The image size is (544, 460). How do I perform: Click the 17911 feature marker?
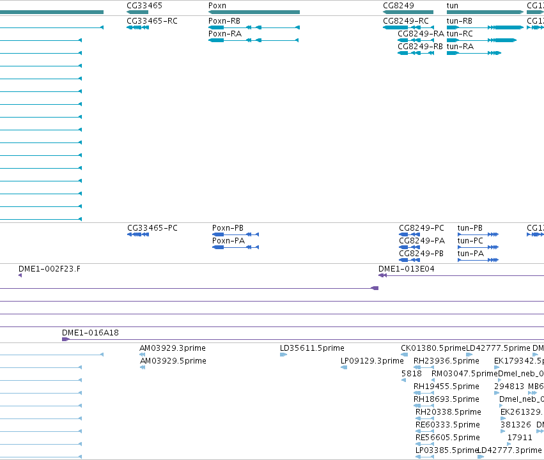pos(509,444)
